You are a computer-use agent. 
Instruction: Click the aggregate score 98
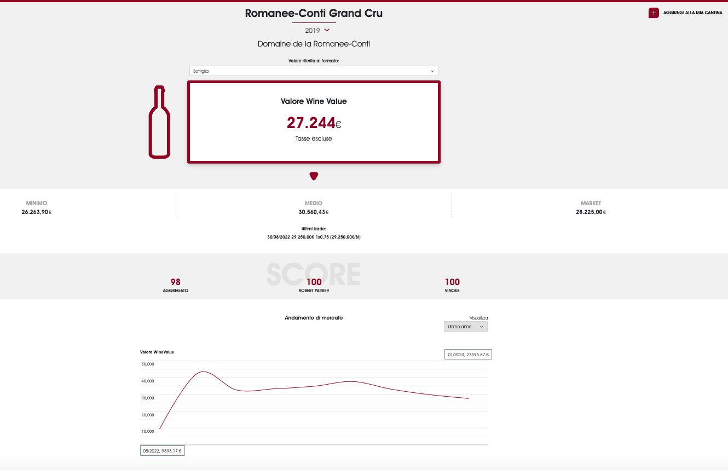pos(175,282)
